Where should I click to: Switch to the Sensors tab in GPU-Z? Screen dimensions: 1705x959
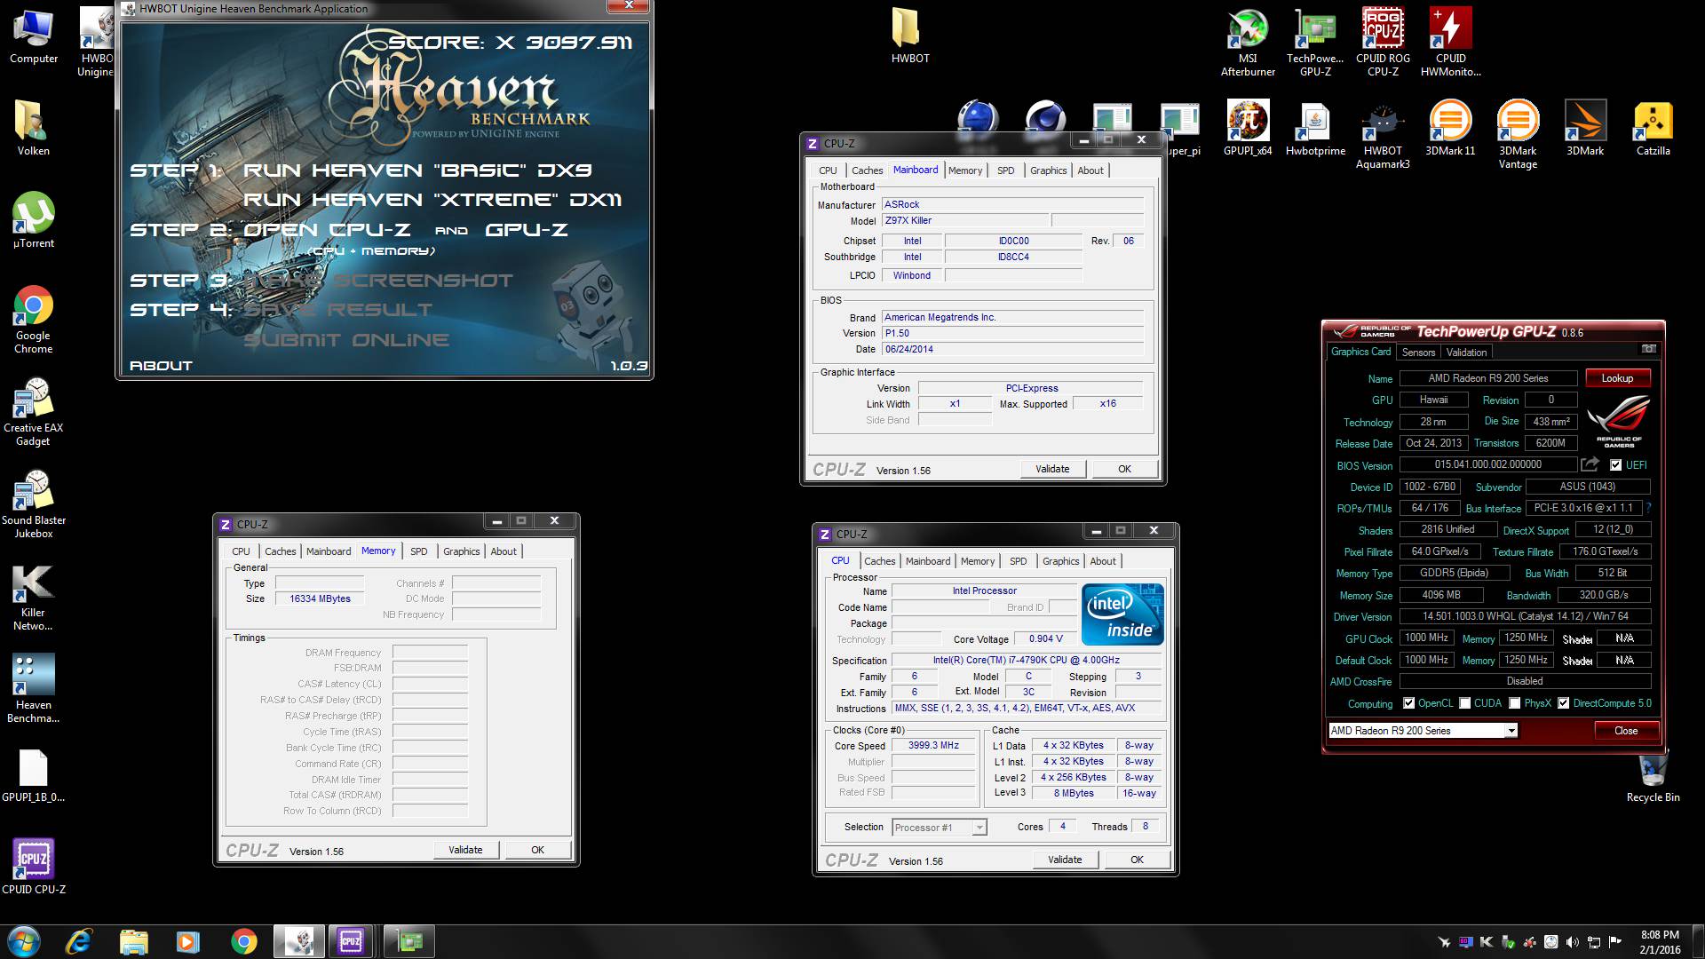pyautogui.click(x=1418, y=353)
